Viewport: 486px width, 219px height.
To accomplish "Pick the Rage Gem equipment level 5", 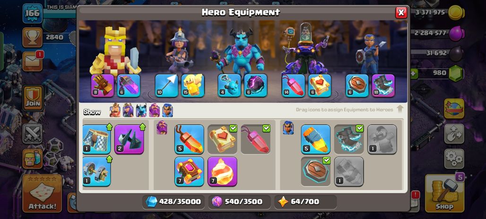I will tap(189, 139).
